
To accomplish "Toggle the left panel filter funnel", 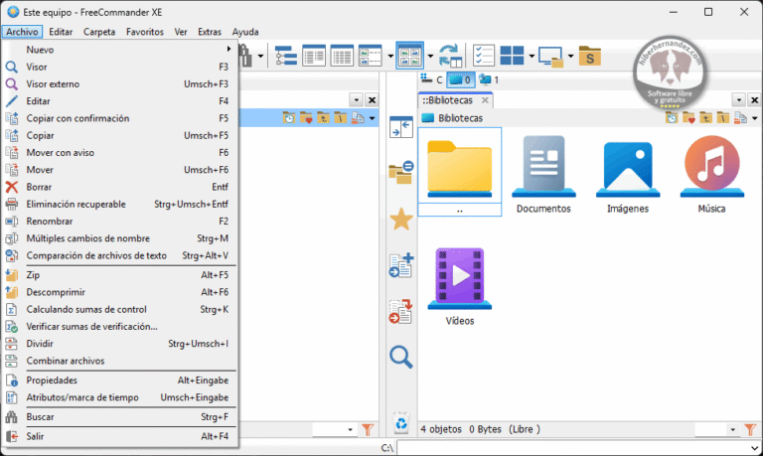I will pyautogui.click(x=368, y=430).
